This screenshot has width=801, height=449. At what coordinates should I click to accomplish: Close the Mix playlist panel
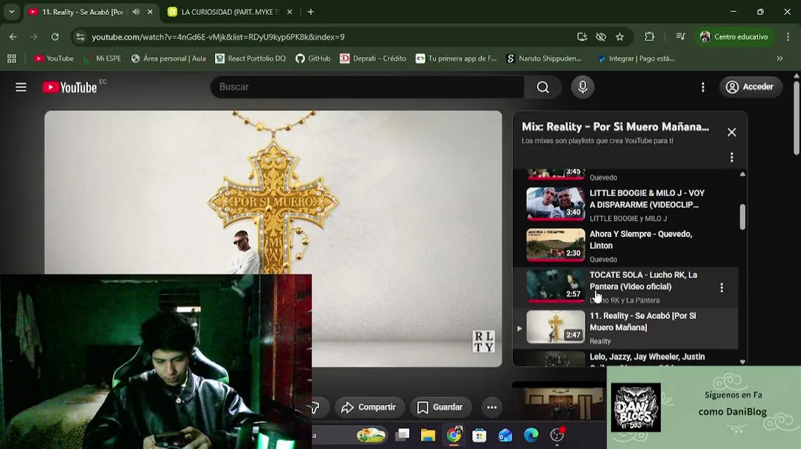(731, 132)
